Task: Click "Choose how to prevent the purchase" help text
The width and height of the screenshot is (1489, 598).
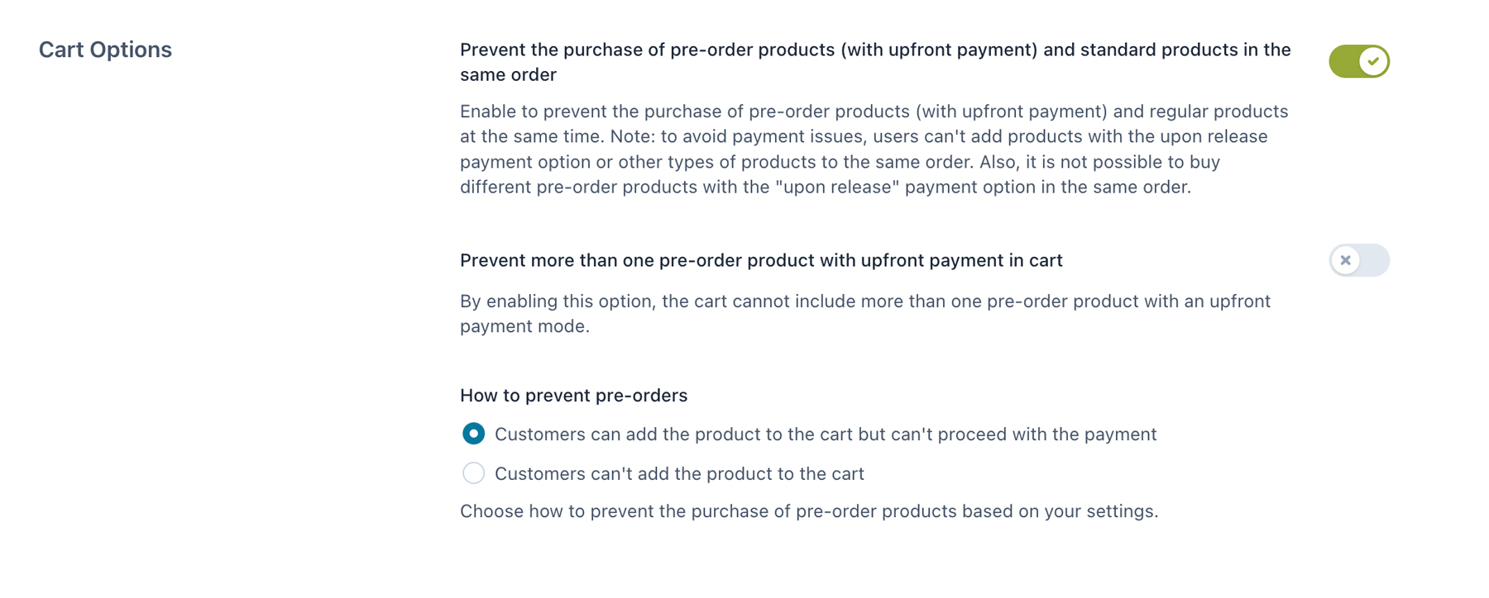Action: click(808, 511)
